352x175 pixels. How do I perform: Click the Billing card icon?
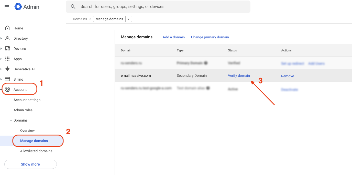pyautogui.click(x=7, y=79)
